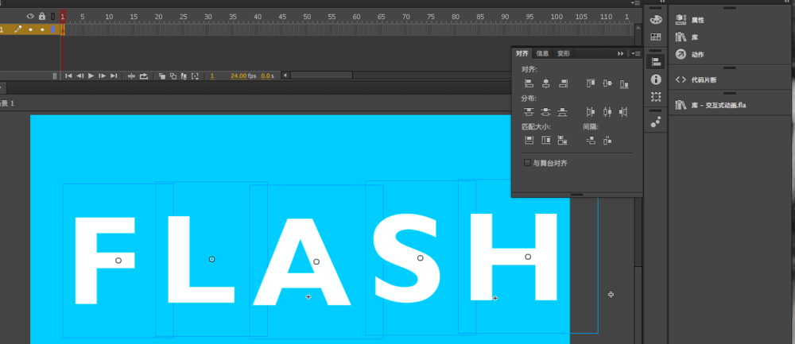Toggle outline view for all layers
Viewport: 795px width, 344px height.
52,16
